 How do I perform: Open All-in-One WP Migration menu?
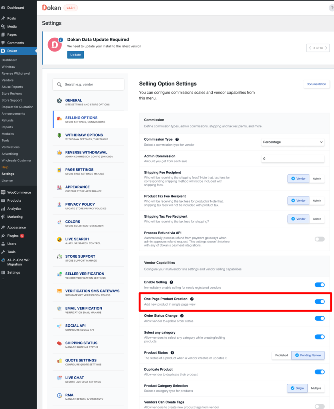[x=18, y=262]
